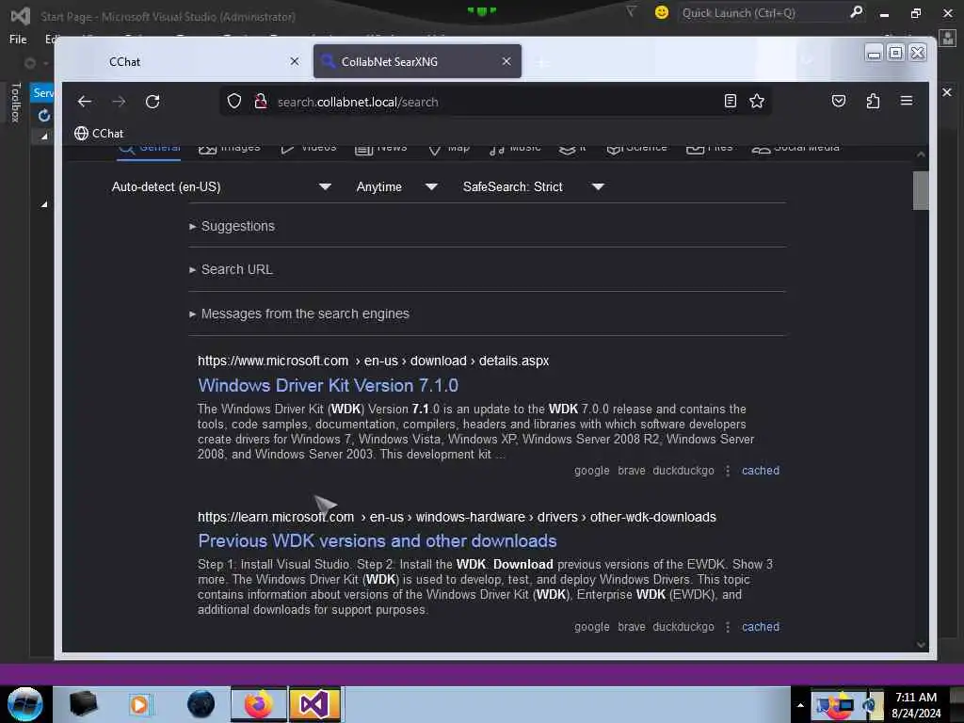The height and width of the screenshot is (723, 964).
Task: Open cached link for Previous WDK versions result
Action: coord(761,626)
